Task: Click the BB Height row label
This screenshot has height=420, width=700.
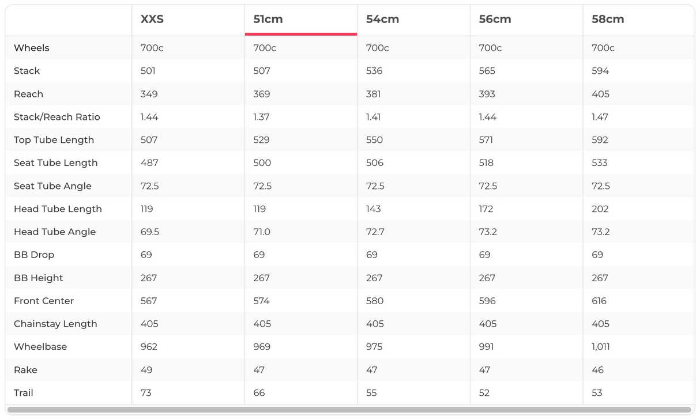Action: 39,278
